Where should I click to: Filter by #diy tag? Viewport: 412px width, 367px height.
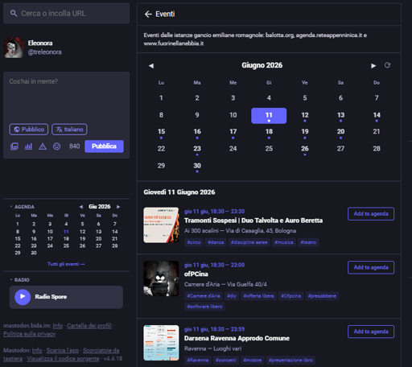click(x=232, y=296)
